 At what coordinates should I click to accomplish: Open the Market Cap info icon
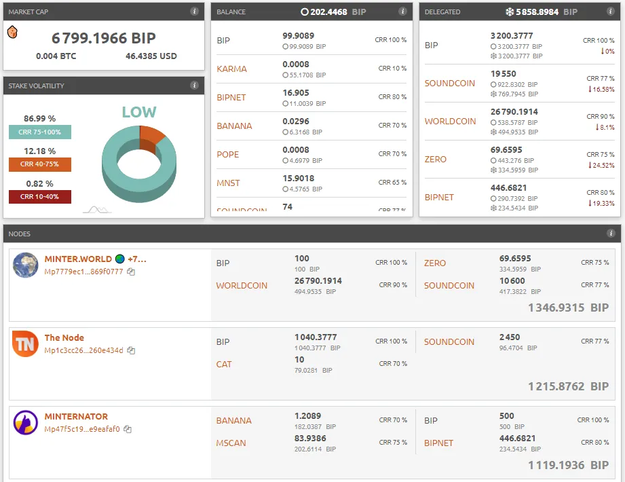coord(194,11)
